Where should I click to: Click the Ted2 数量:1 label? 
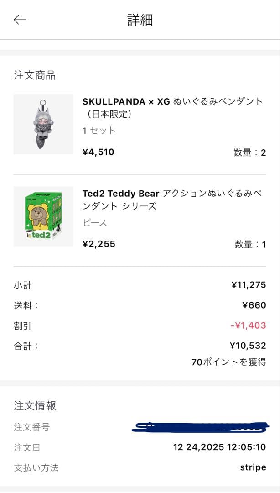(x=250, y=244)
